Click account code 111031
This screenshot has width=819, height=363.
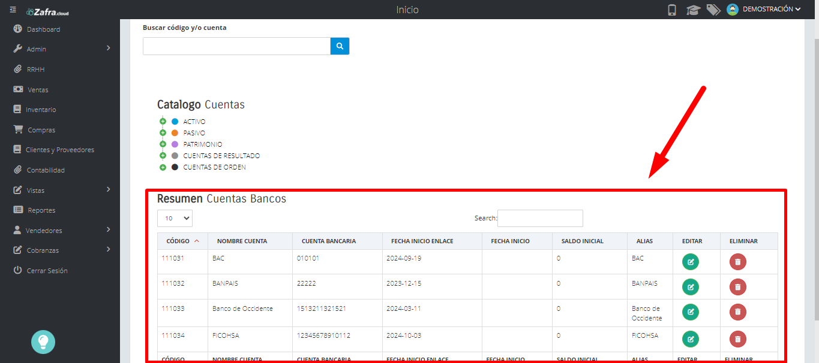tap(173, 258)
